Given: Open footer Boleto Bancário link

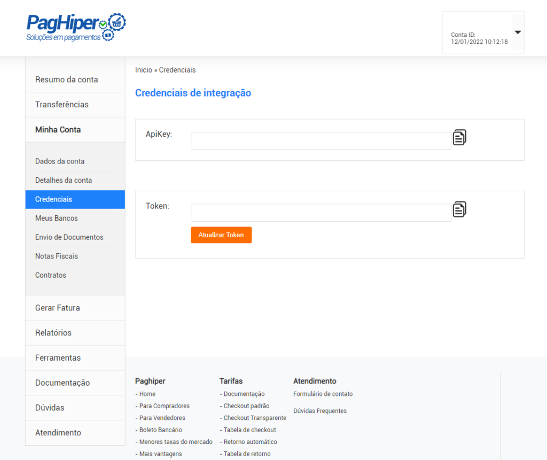Looking at the screenshot, I should (x=160, y=430).
